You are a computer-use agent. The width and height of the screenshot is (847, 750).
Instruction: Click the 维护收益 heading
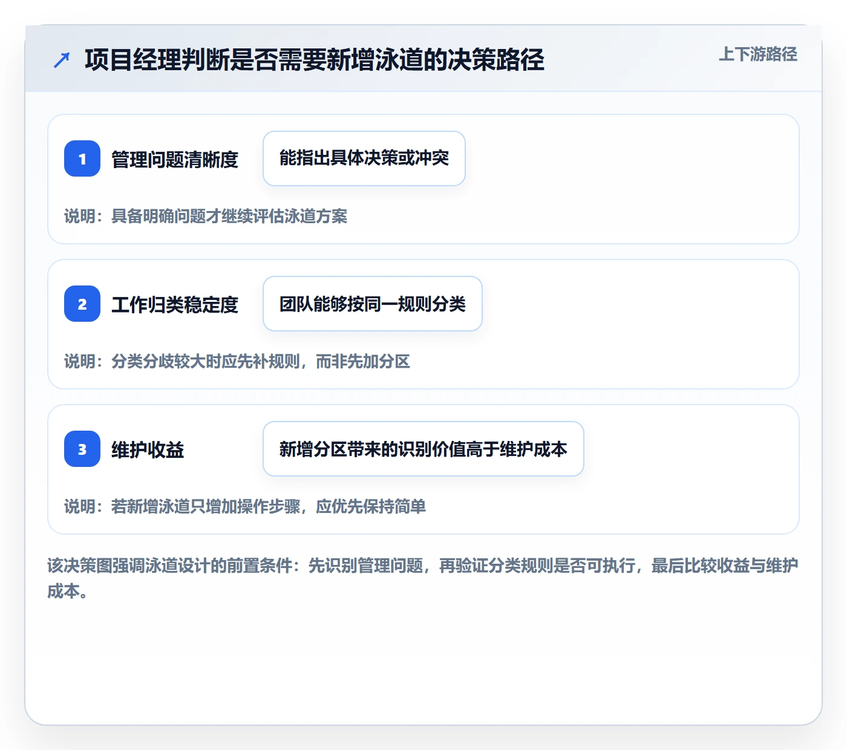[x=148, y=449]
